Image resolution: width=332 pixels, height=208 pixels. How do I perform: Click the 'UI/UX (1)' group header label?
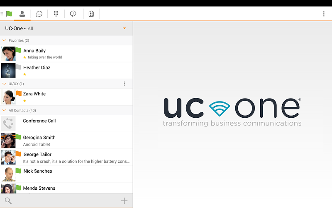(16, 84)
